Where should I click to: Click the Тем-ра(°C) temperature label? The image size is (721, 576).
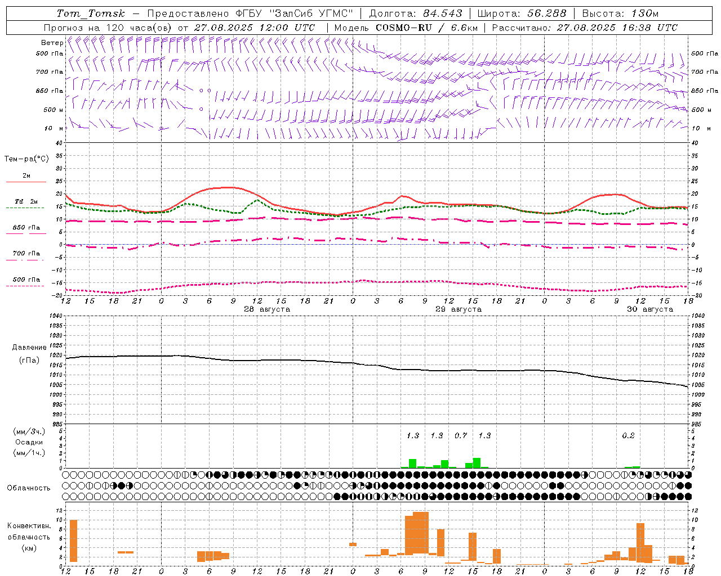26,159
